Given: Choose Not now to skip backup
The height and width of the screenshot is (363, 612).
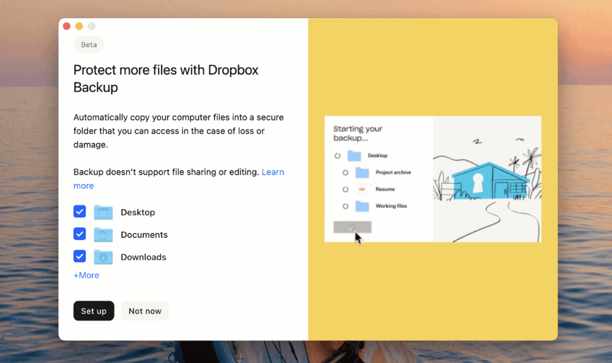Looking at the screenshot, I should click(x=145, y=311).
